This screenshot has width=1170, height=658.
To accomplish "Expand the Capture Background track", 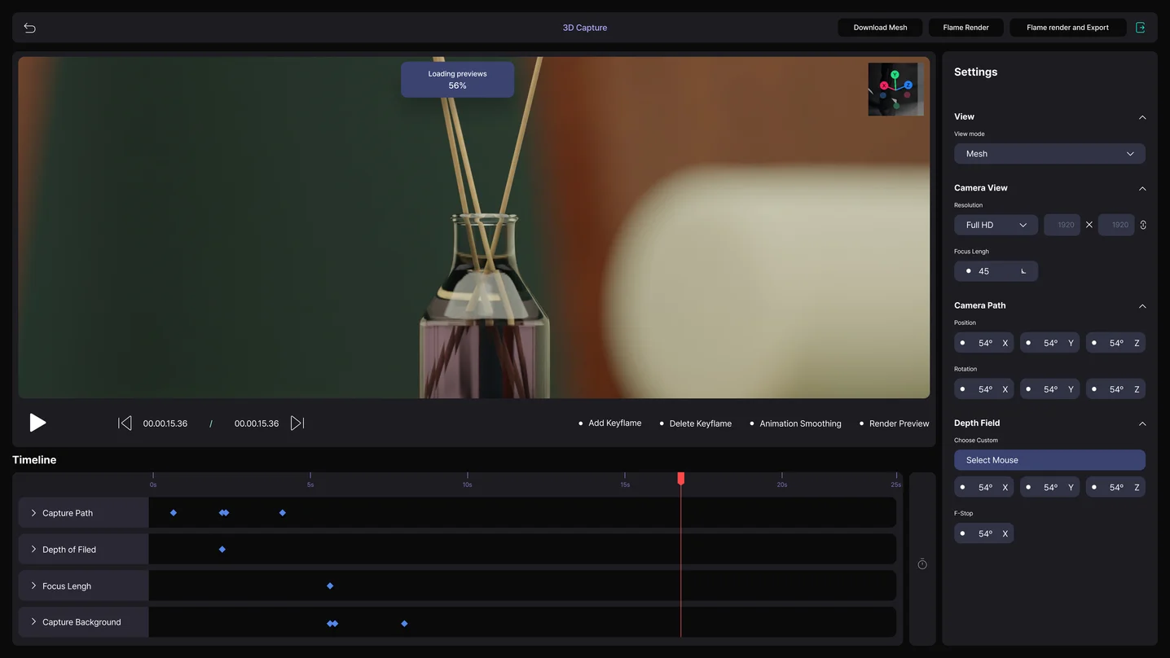I will (x=33, y=621).
